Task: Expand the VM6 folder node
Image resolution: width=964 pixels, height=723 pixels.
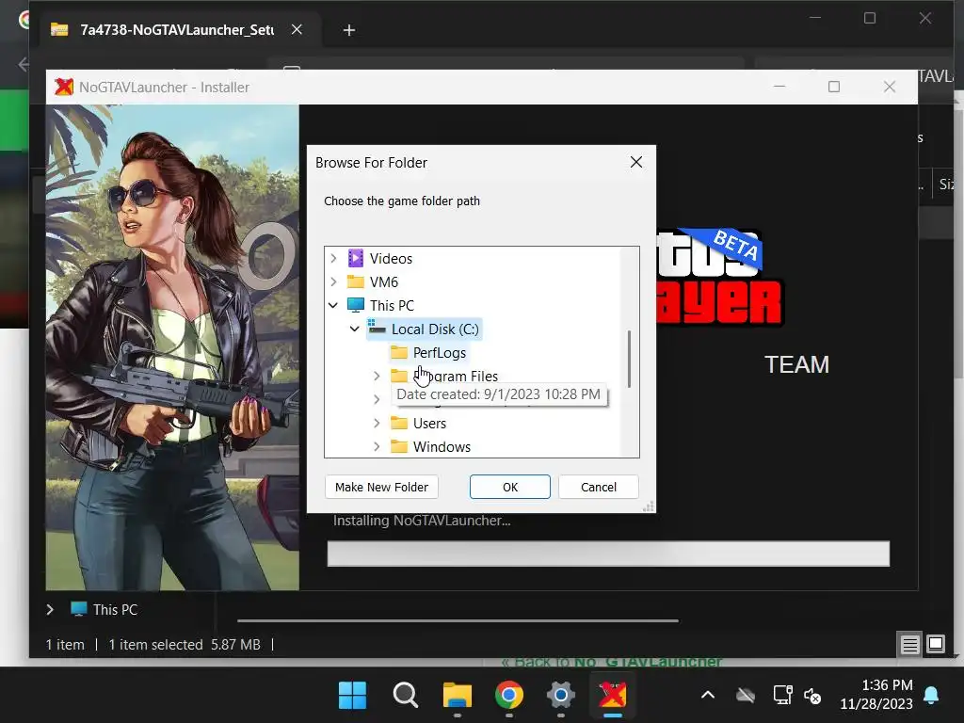Action: (x=333, y=281)
